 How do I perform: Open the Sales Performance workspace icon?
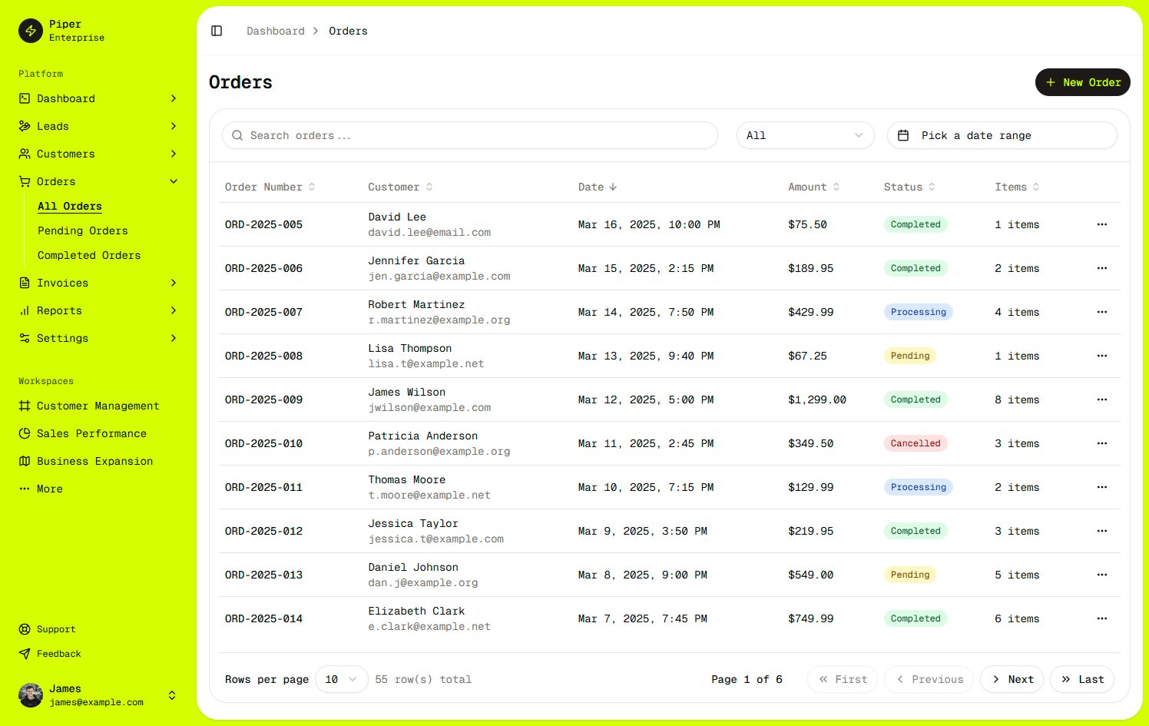tap(25, 433)
